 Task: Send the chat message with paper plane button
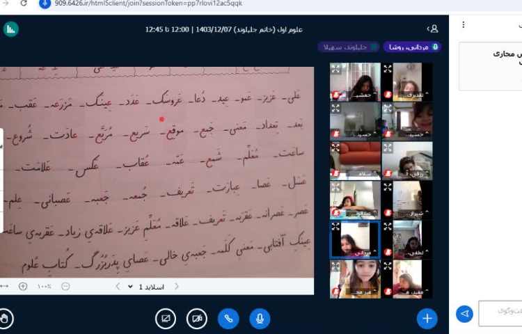pyautogui.click(x=464, y=314)
